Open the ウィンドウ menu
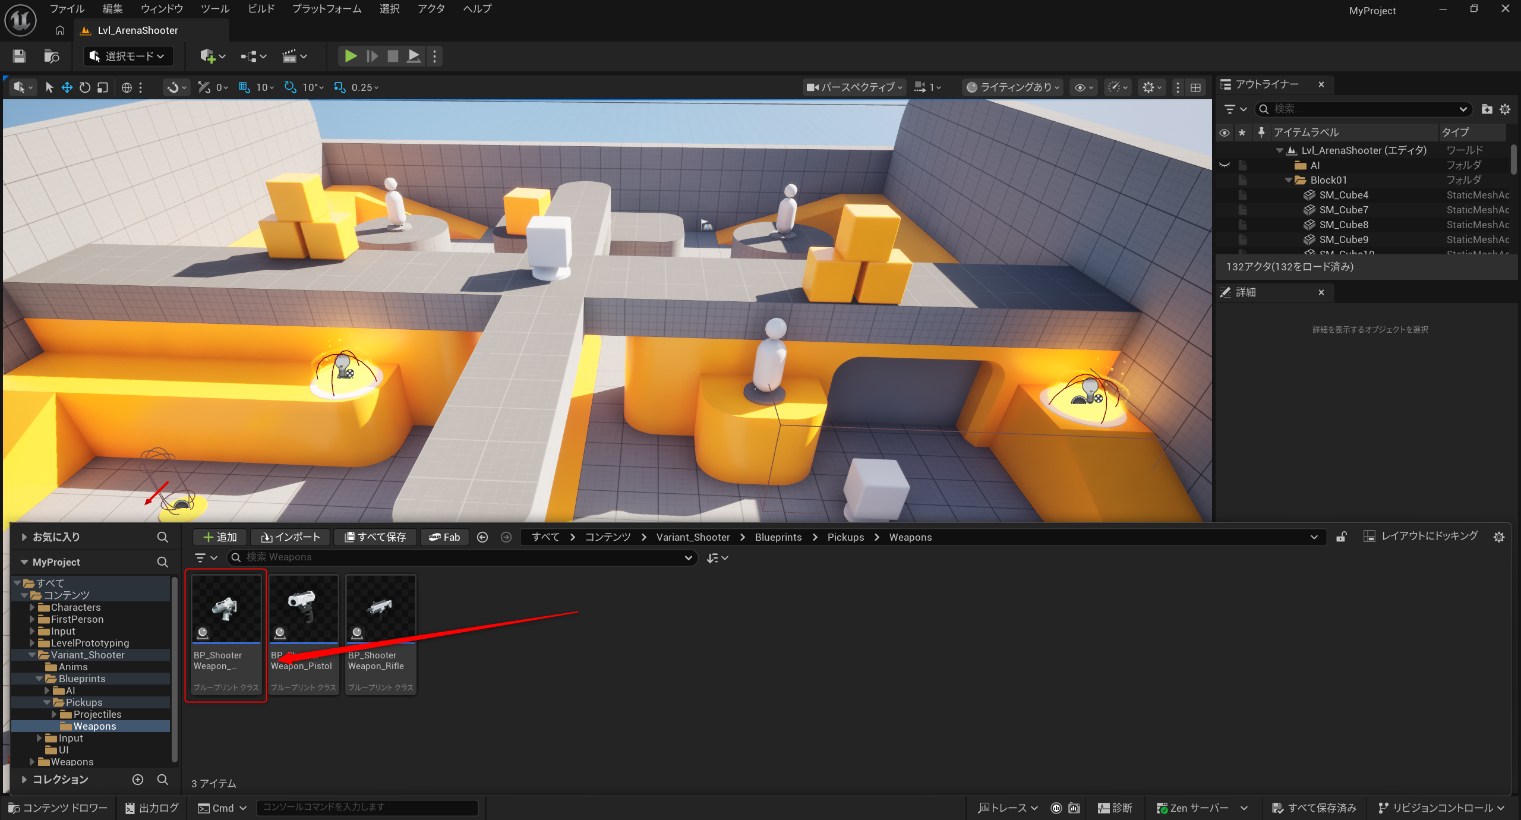Screen dimensions: 1521x820 (162, 8)
